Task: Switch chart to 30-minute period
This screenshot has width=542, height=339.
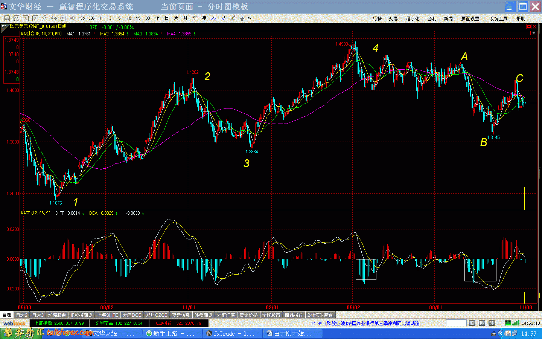Action: pyautogui.click(x=148, y=18)
